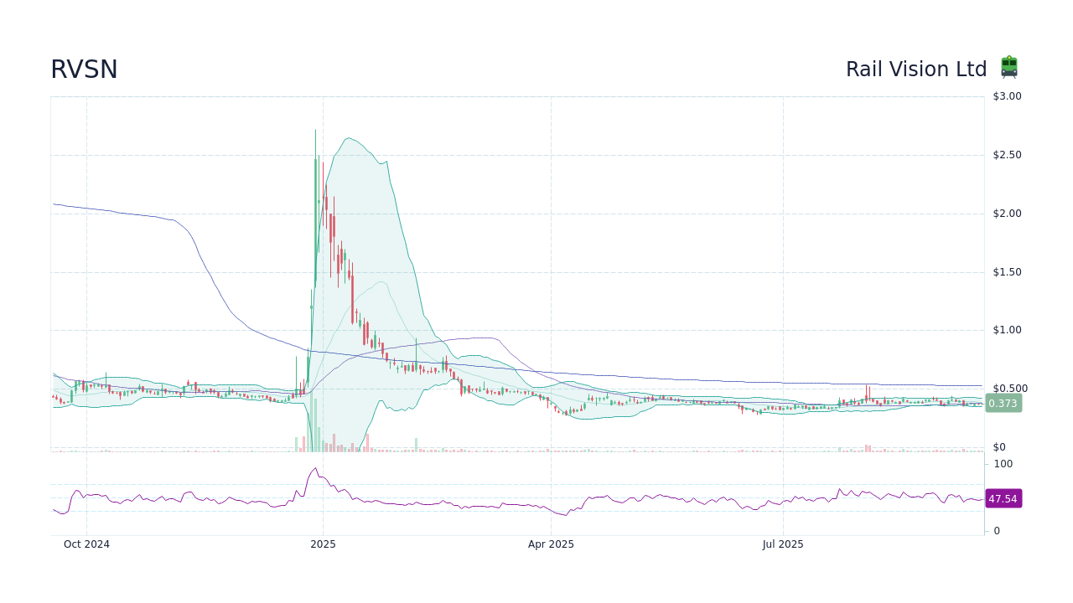
Task: Click the $3.00 price scale label
Action: 1005,95
